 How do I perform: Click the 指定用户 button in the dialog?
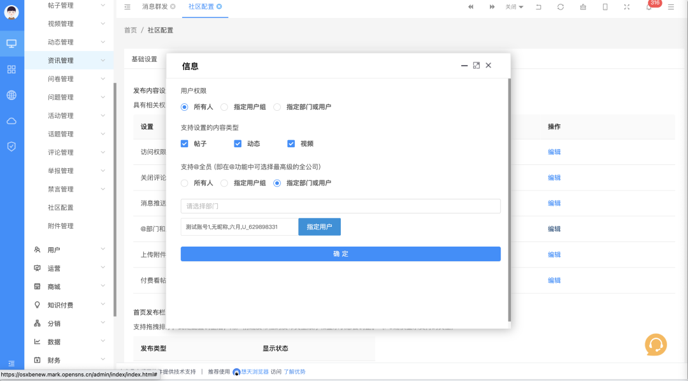click(319, 226)
